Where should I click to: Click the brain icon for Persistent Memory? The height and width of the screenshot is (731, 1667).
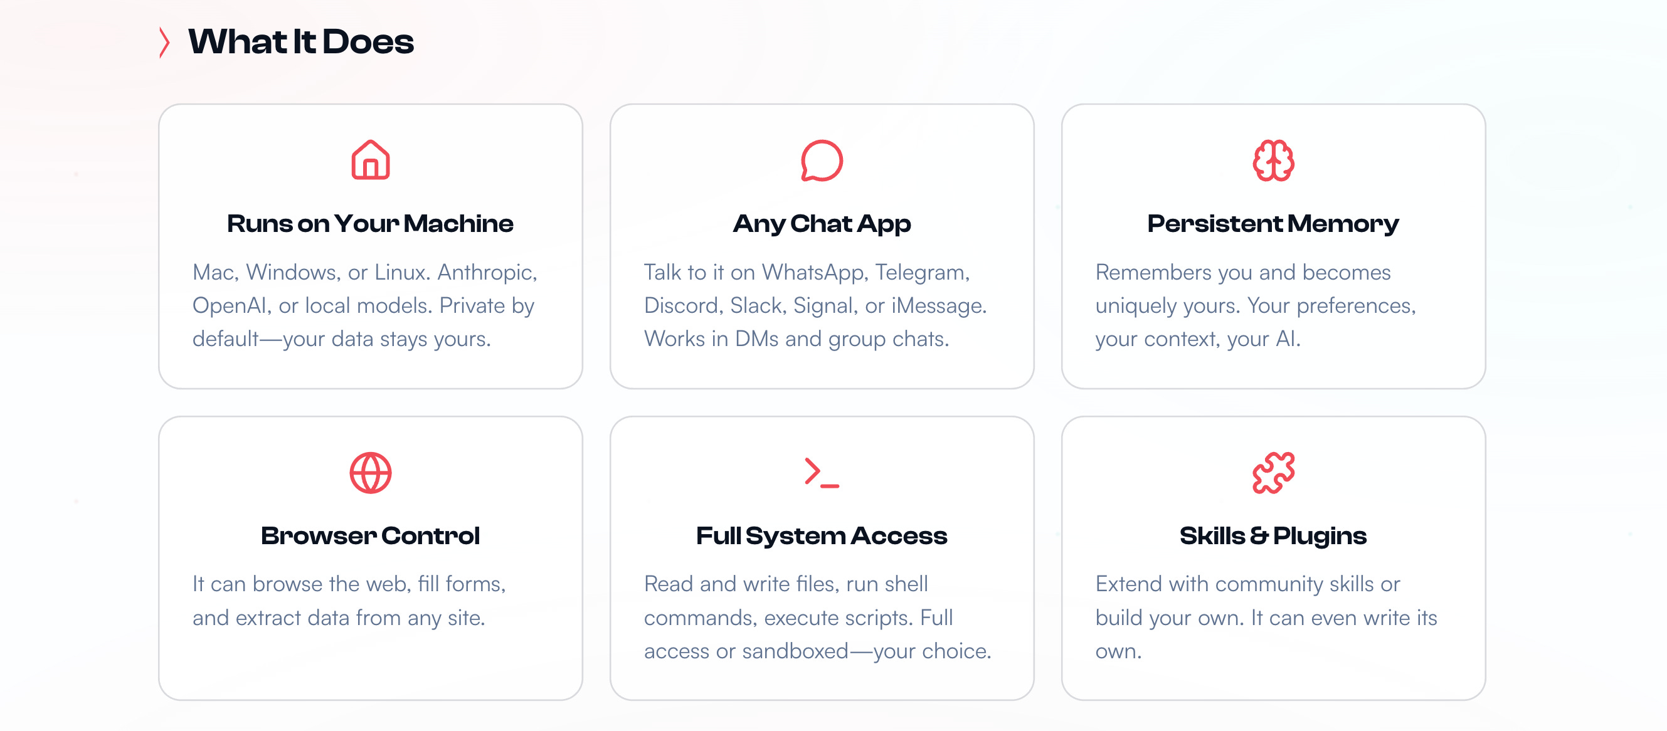point(1273,160)
